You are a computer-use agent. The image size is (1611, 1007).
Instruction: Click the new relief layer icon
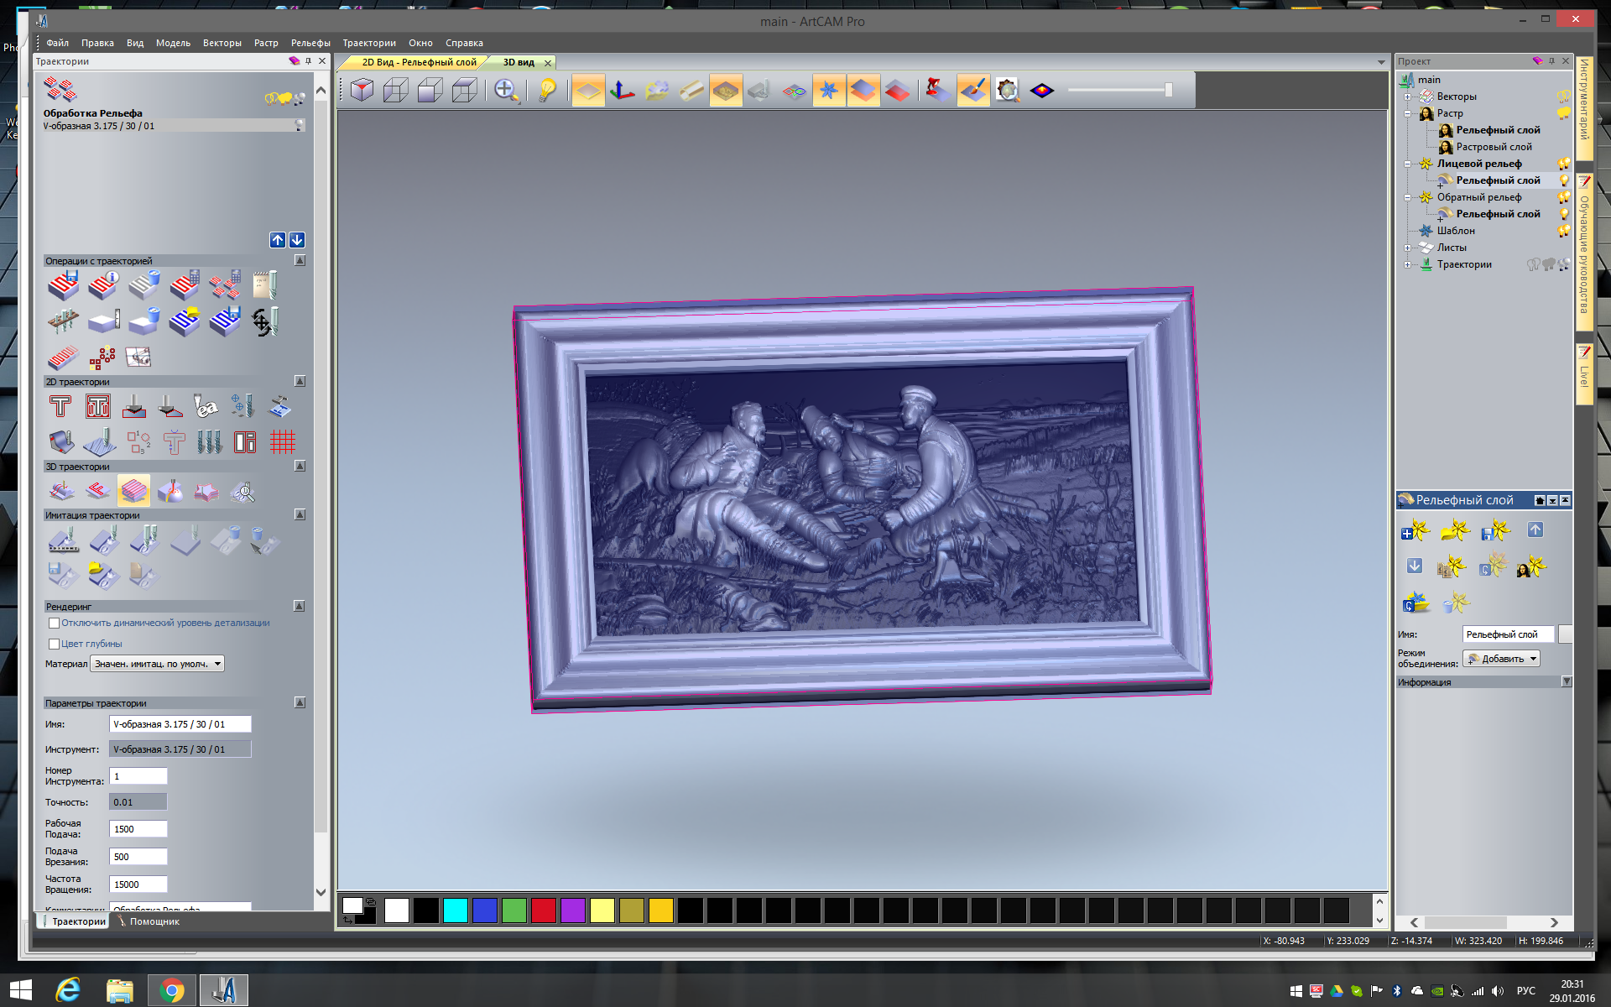click(1415, 530)
